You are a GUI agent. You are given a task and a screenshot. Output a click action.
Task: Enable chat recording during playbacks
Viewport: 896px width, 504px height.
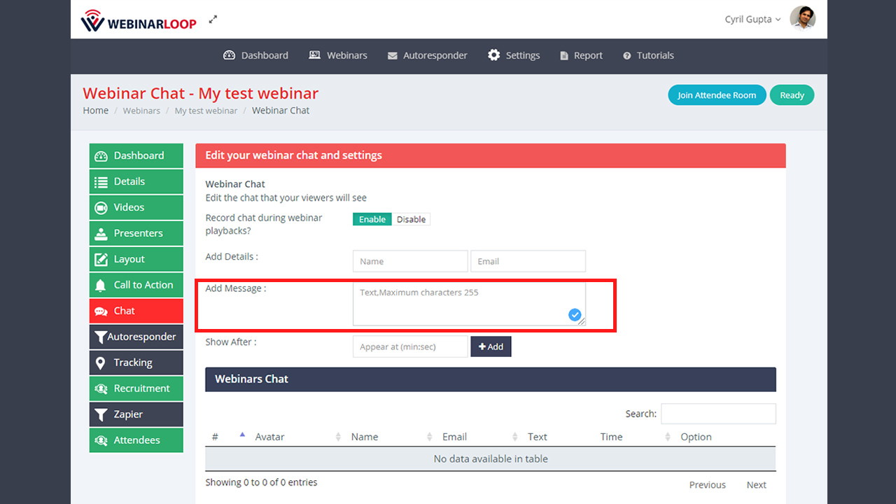372,219
